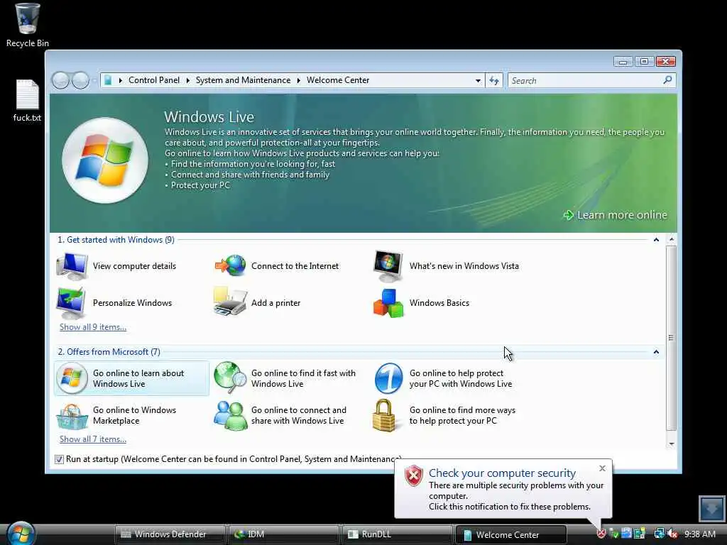Select Welcome Center taskbar item
The image size is (727, 545).
point(511,534)
